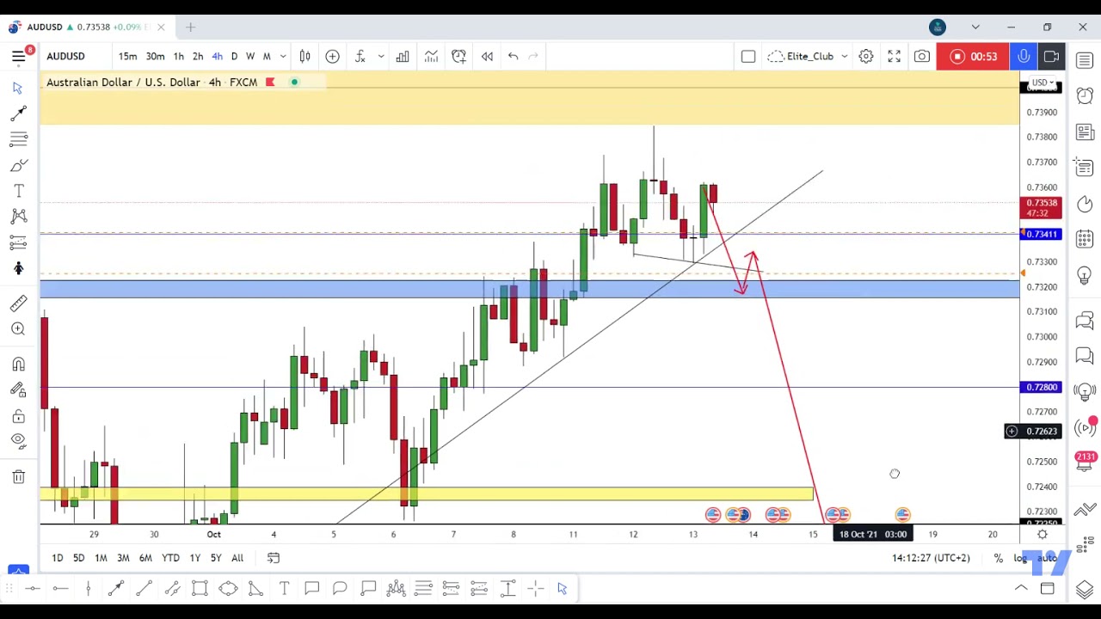
Task: Expand the fx indicators favorites arrow
Action: pos(381,57)
